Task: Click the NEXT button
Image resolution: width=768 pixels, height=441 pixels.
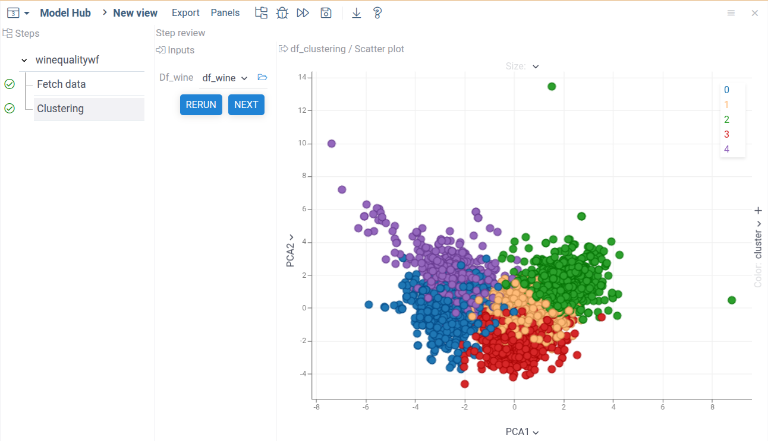Action: 246,104
